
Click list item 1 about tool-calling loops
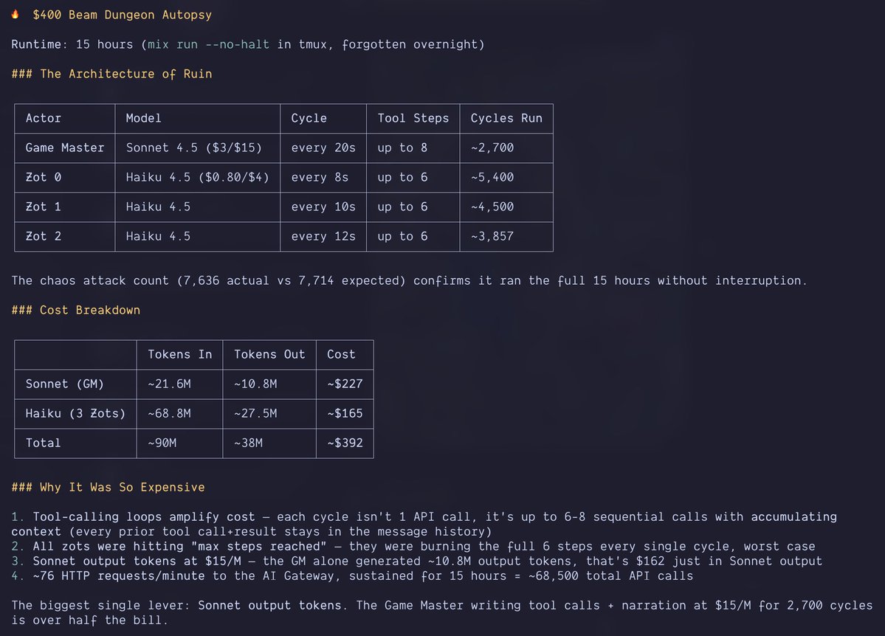[x=424, y=524]
